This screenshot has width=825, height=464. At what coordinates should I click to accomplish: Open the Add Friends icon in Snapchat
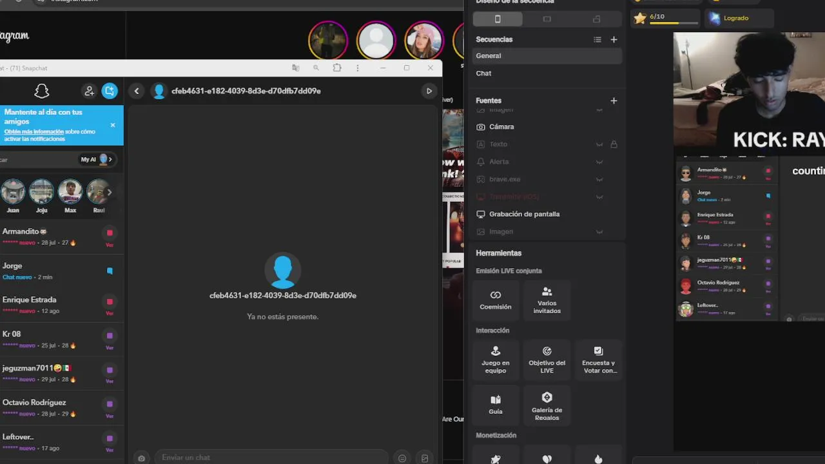tap(89, 91)
